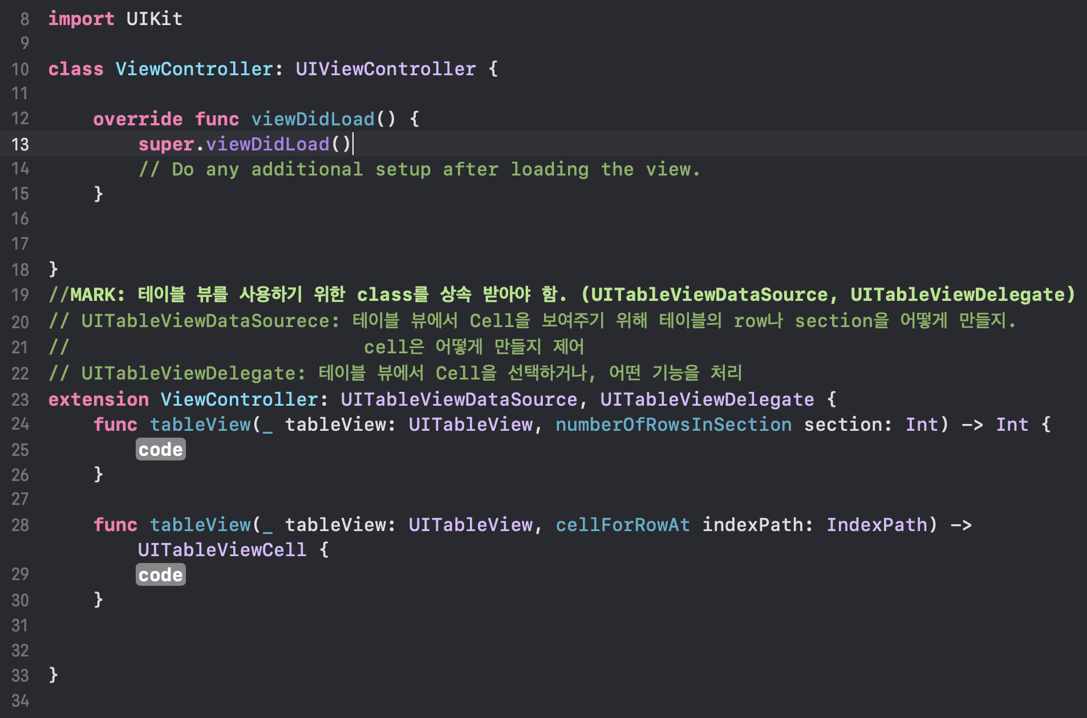Click 'IndexPath' type on line 28

click(x=877, y=525)
